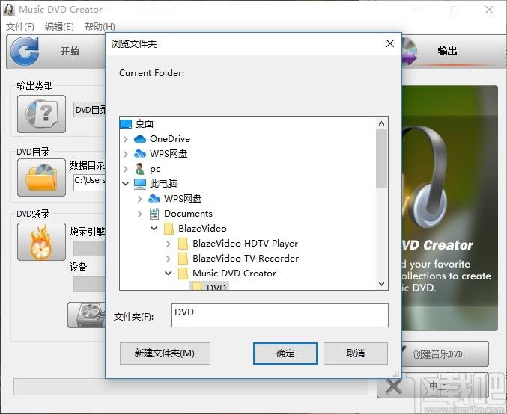Click the folder tree scrollbar down arrow
507x414 pixels.
coord(381,284)
